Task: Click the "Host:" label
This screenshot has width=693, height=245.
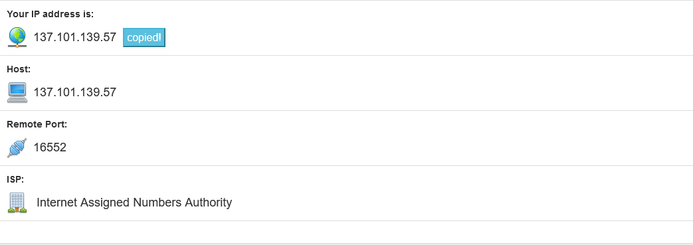Action: [19, 69]
